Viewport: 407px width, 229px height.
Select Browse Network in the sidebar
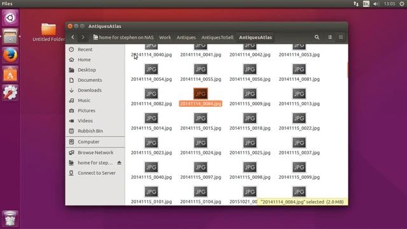[95, 153]
